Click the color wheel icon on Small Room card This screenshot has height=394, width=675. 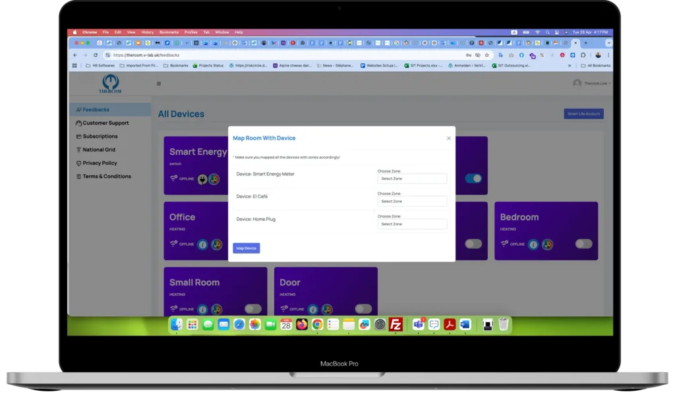click(x=216, y=310)
